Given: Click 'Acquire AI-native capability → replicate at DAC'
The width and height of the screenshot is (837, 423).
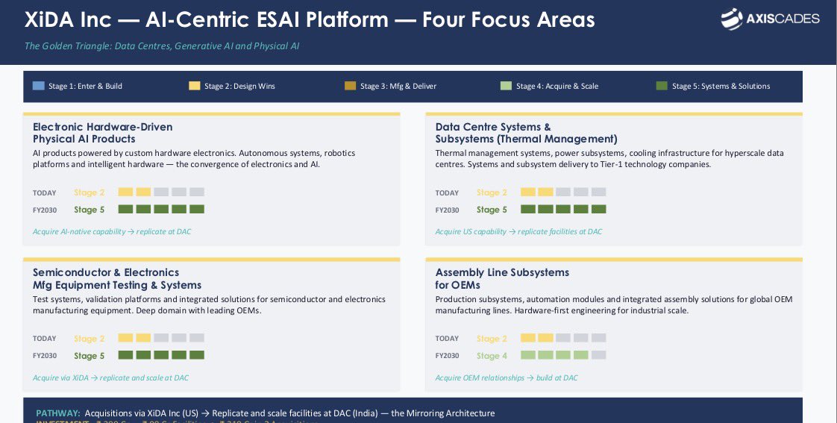Looking at the screenshot, I should point(112,231).
